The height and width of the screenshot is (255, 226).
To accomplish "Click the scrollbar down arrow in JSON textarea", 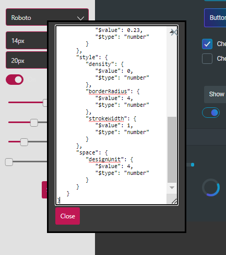I will [x=172, y=187].
